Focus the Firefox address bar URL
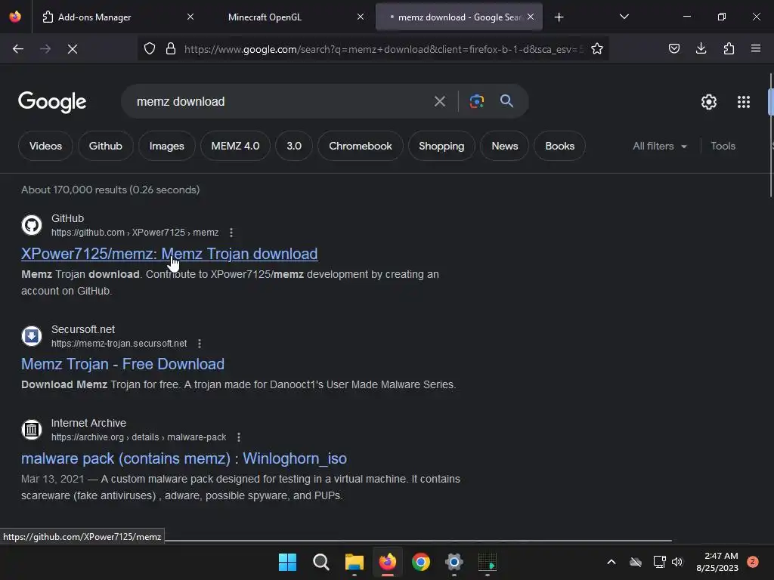The height and width of the screenshot is (580, 774). coord(383,49)
